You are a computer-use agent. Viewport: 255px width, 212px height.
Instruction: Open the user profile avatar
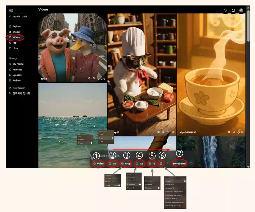241,11
